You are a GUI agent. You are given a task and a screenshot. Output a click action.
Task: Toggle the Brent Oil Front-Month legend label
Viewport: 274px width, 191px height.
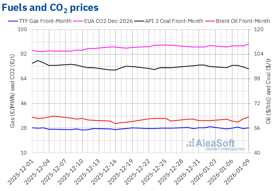click(243, 21)
